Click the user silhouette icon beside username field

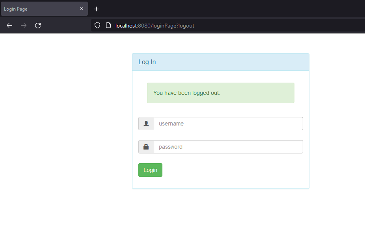click(x=146, y=123)
